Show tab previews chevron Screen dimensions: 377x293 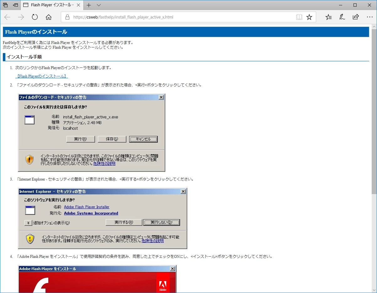coord(99,5)
